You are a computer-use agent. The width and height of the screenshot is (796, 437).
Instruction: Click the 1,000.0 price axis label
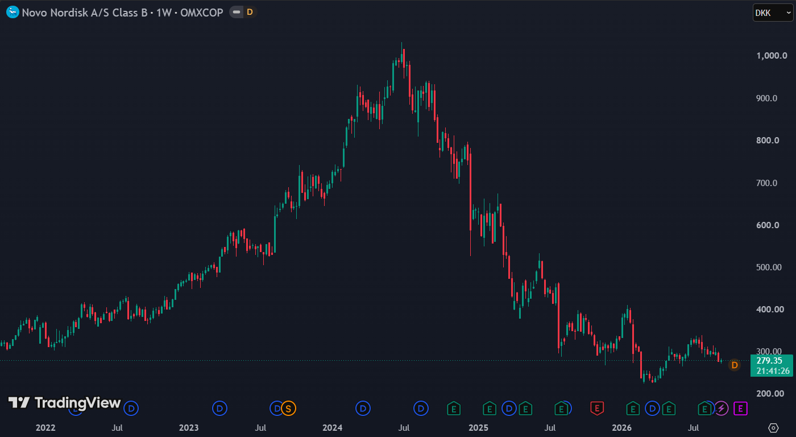pos(772,56)
